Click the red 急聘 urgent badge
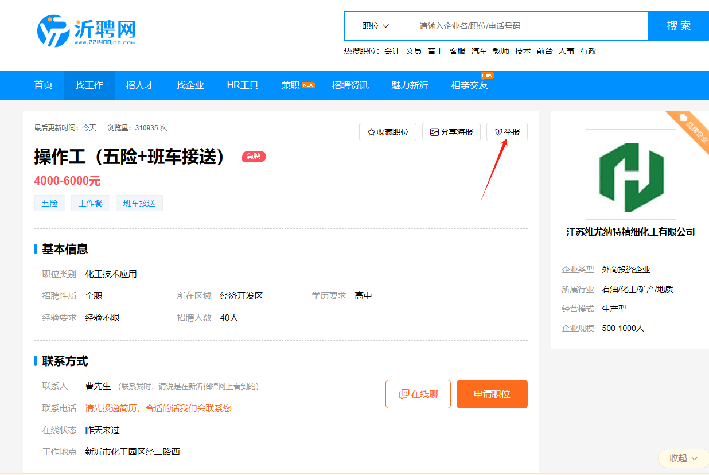This screenshot has height=475, width=709. [x=254, y=157]
